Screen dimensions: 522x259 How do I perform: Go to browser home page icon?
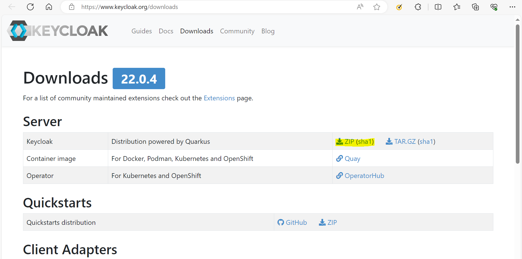49,7
